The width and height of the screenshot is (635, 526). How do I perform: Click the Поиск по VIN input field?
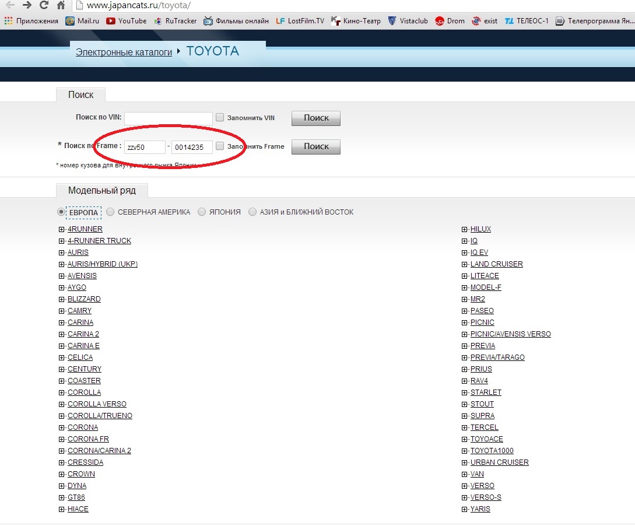168,118
